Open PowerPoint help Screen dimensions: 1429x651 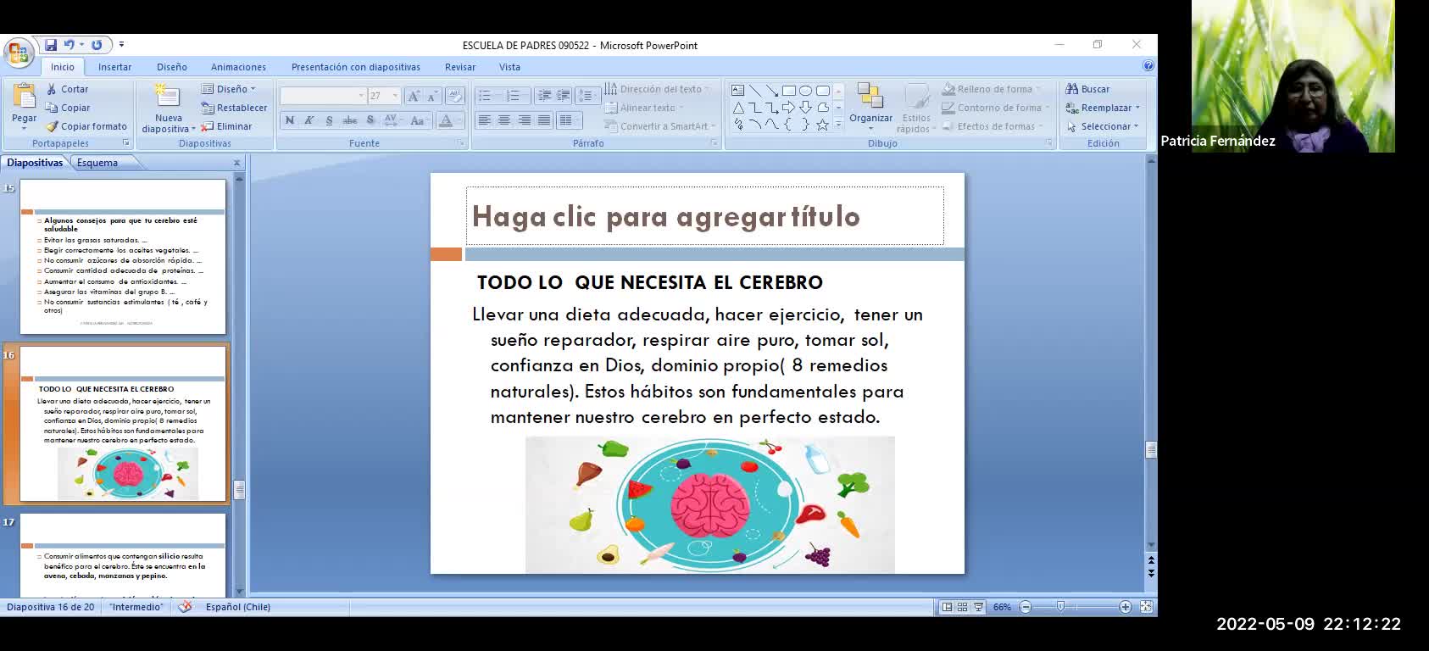pos(1148,66)
